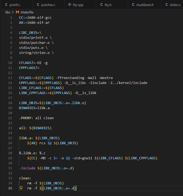The height and width of the screenshot is (196, 183).
Task: Click on -std=gnu11 option text
Action: [x=82, y=158]
